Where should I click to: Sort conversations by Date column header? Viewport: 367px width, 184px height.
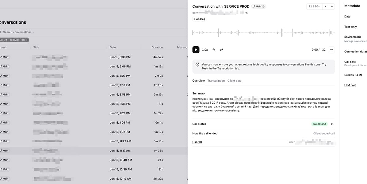pos(113,47)
